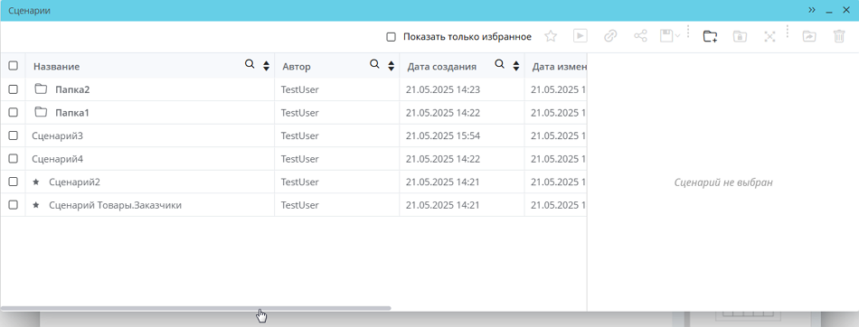This screenshot has width=859, height=327.
Task: Select scenario Сценарий3
Action: (58, 135)
